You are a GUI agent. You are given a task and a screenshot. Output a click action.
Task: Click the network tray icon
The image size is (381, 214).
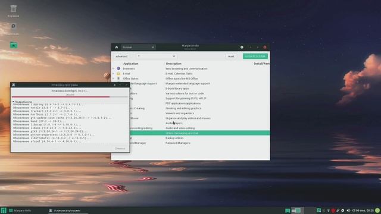pyautogui.click(x=328, y=210)
